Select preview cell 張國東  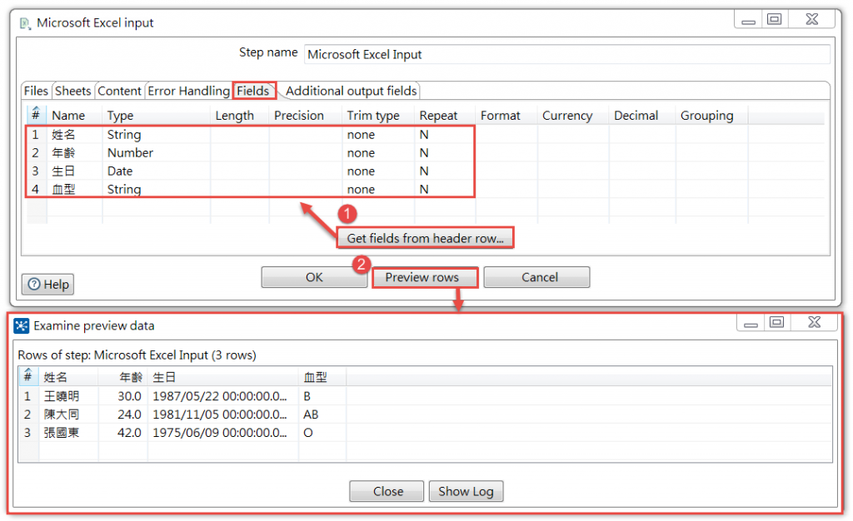(x=68, y=433)
